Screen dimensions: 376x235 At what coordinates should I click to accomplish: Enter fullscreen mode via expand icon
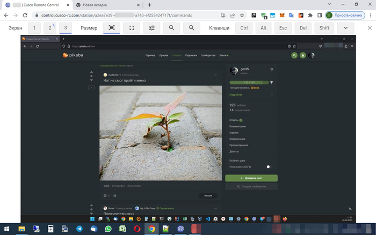(132, 28)
